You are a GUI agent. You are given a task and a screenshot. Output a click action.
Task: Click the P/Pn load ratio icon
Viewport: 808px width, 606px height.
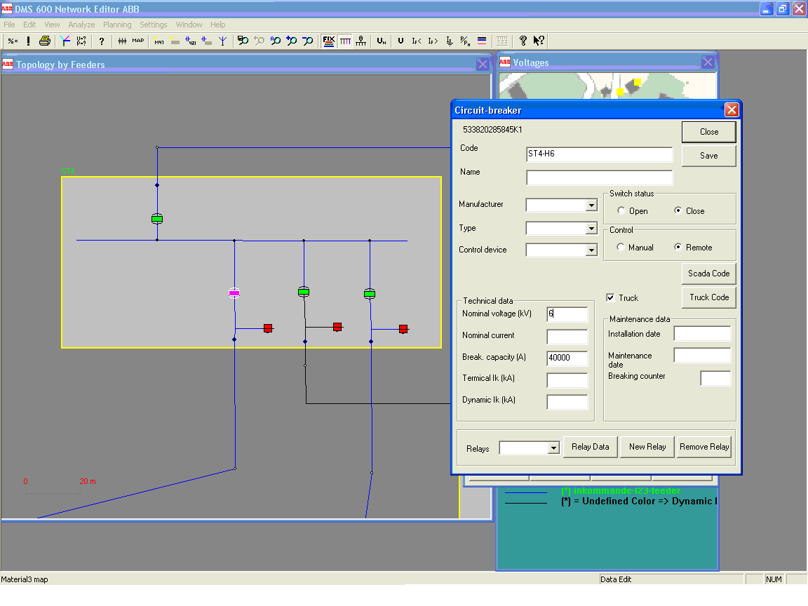click(x=465, y=41)
